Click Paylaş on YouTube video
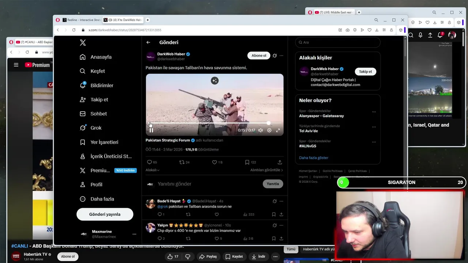 (208, 256)
